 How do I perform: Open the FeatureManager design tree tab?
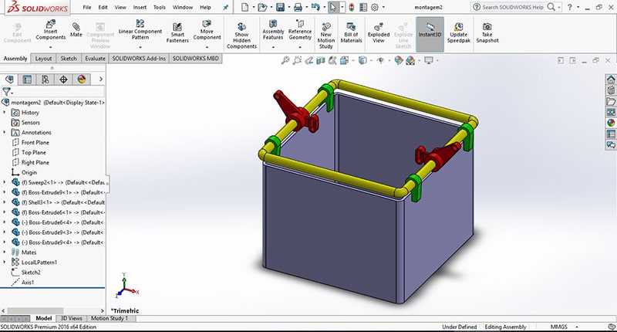pos(9,80)
